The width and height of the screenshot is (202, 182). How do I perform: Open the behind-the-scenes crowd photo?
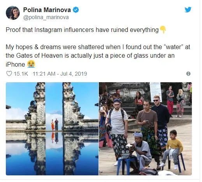point(145,129)
